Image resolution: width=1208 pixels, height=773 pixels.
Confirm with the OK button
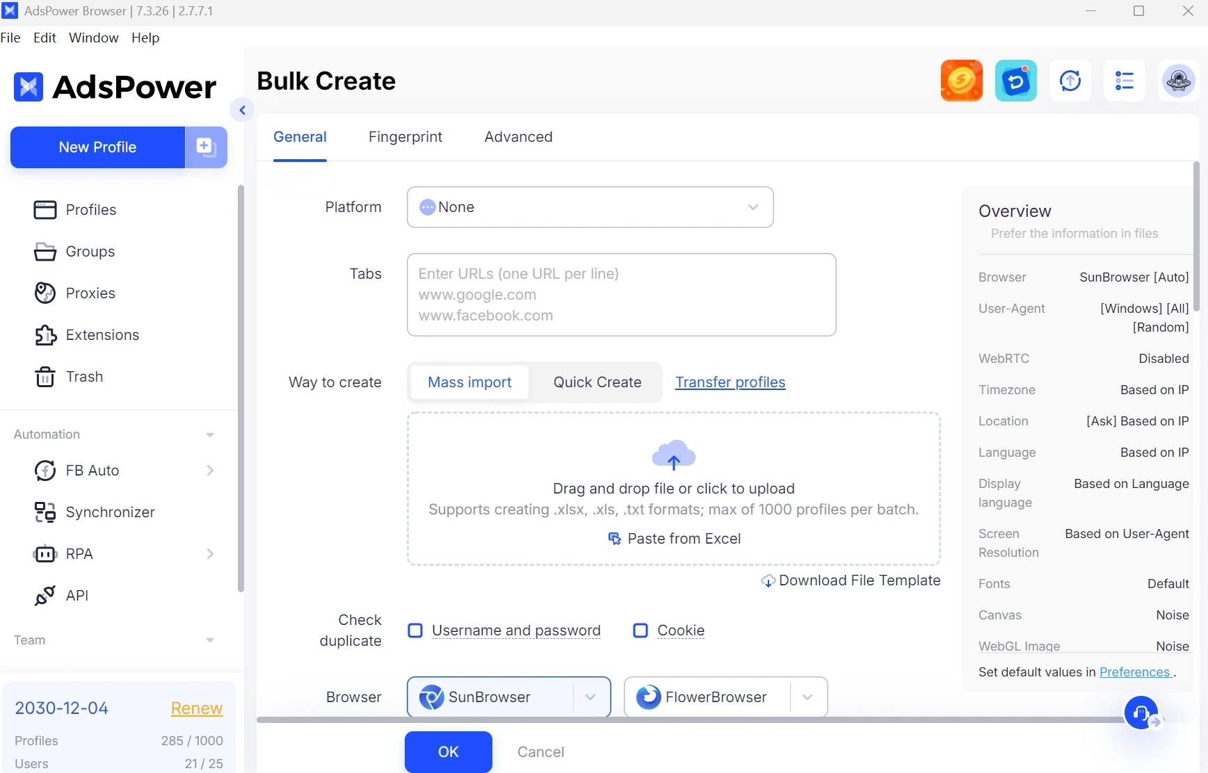pos(449,752)
